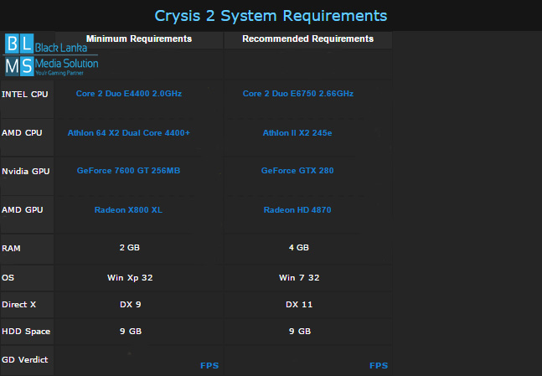This screenshot has height=376, width=542.
Task: Open the GeForce 7600 GT 256MB link
Action: pyautogui.click(x=128, y=171)
